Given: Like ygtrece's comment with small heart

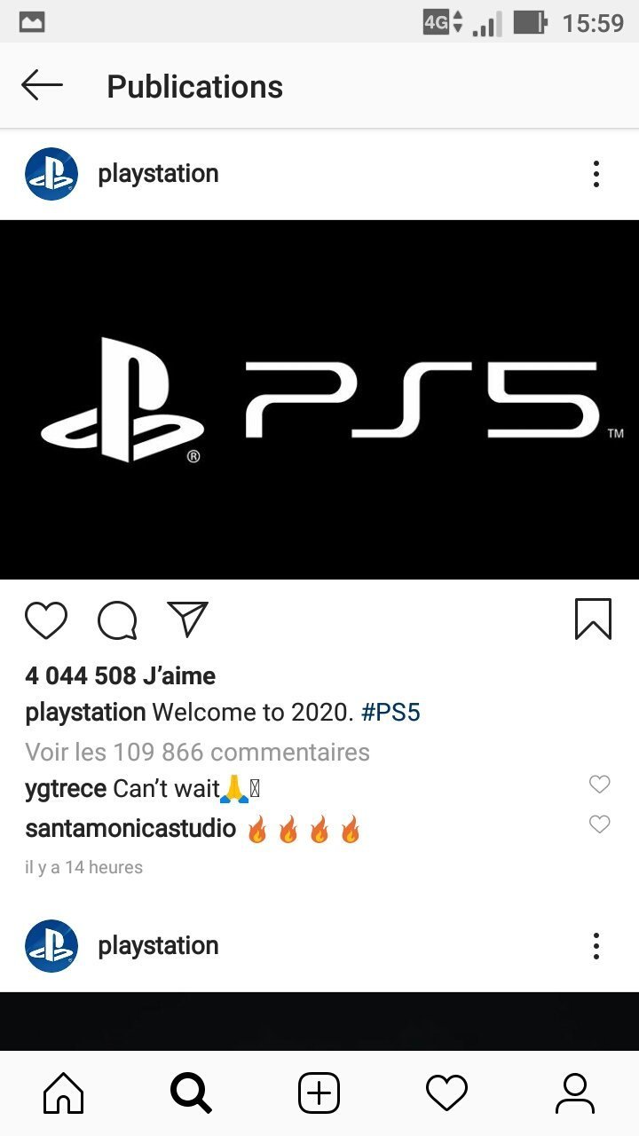Looking at the screenshot, I should pos(600,785).
